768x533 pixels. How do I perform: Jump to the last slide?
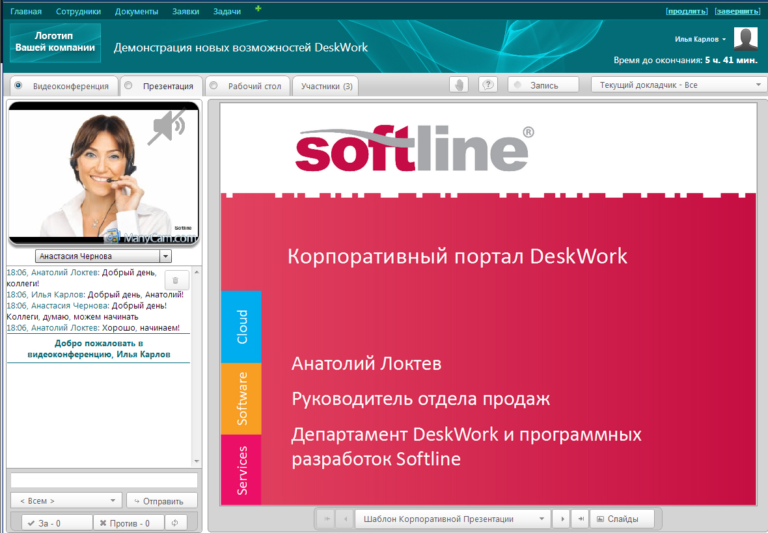581,519
